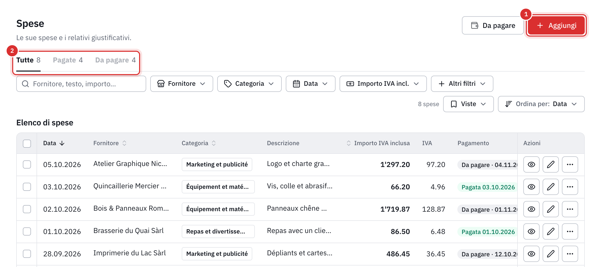Image resolution: width=601 pixels, height=267 pixels.
Task: Open more actions for the Imprimerie du Lac row
Action: (570, 254)
